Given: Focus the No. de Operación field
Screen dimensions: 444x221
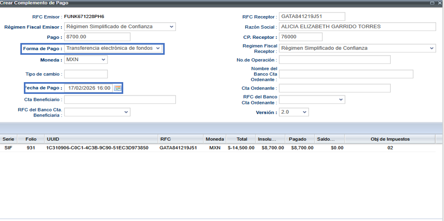Looking at the screenshot, I should pos(334,59).
